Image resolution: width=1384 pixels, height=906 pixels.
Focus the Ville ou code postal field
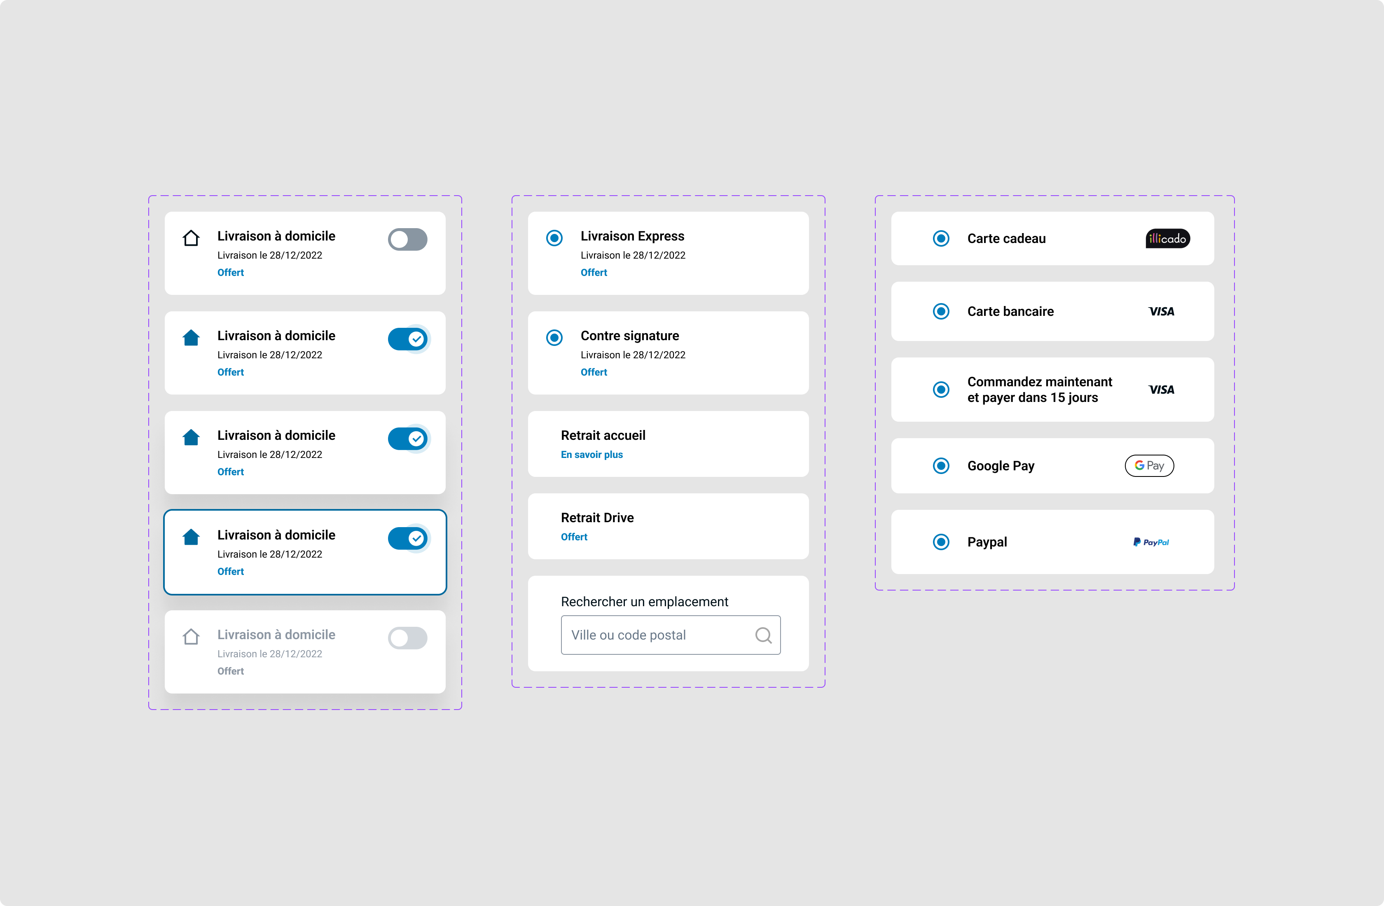pyautogui.click(x=671, y=635)
